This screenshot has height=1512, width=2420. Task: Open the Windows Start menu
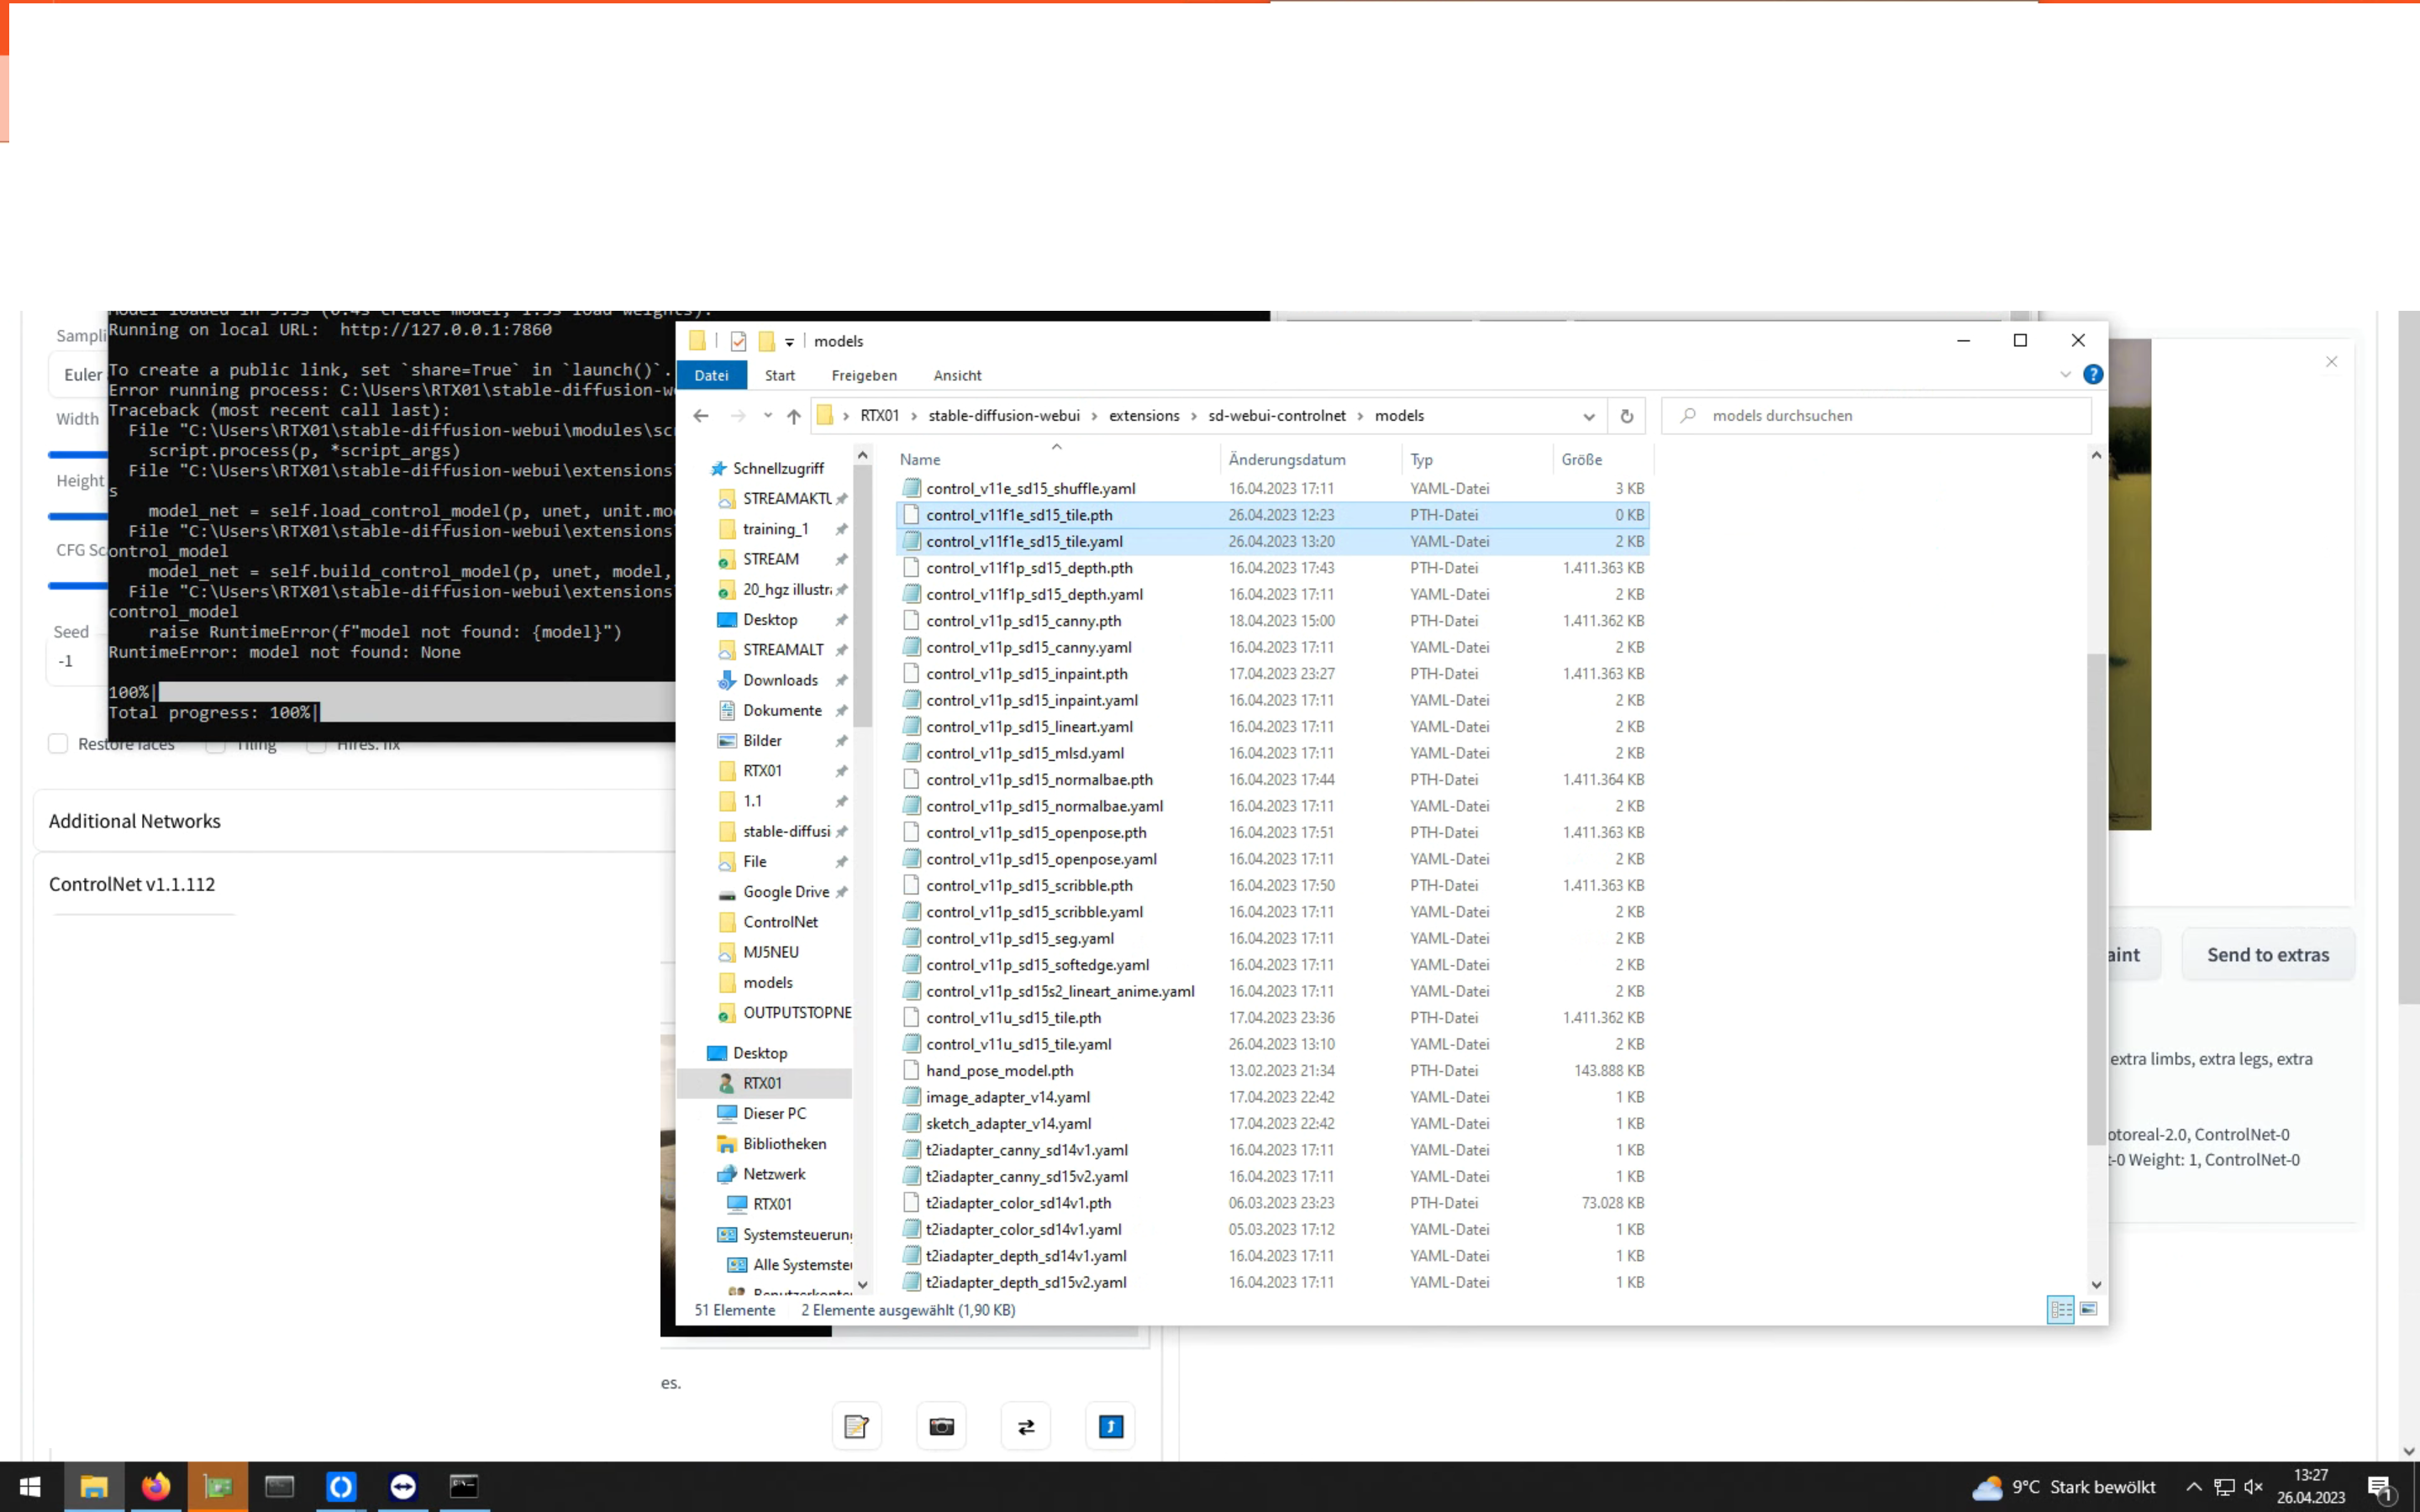pyautogui.click(x=30, y=1487)
